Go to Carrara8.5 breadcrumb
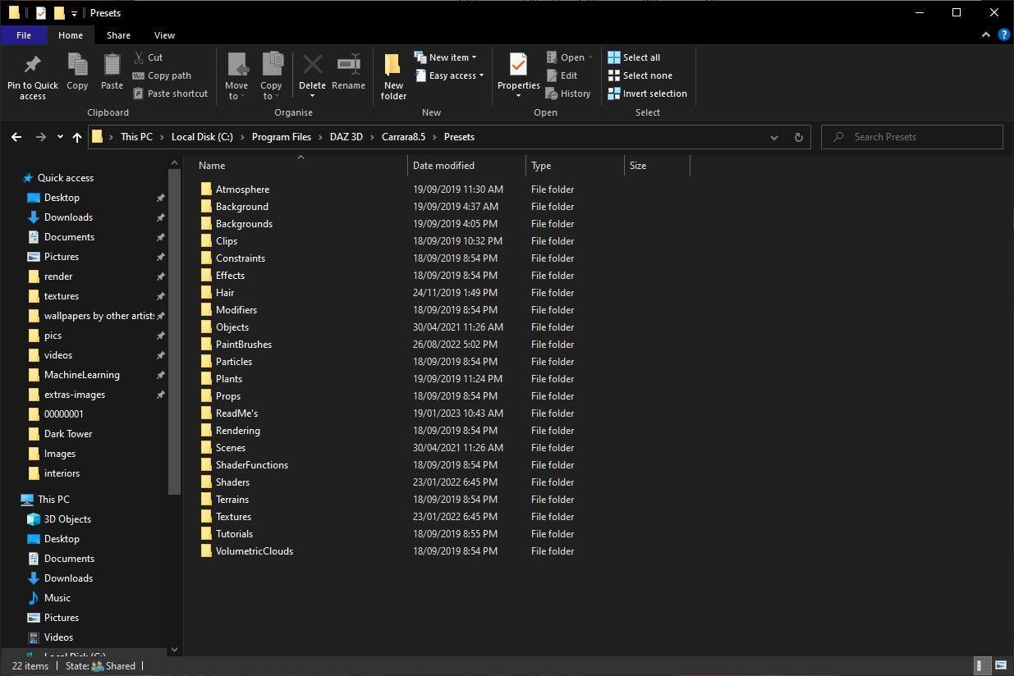The height and width of the screenshot is (676, 1014). tap(403, 137)
